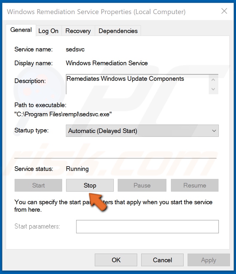
Task: Click the Startup type dropdown arrow
Action: pyautogui.click(x=213, y=131)
